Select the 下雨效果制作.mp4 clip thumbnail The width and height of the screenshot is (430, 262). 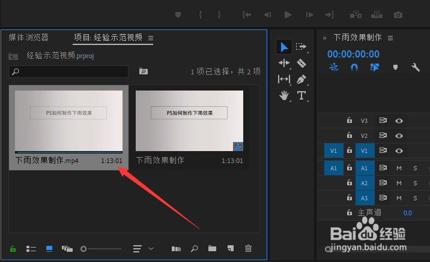[x=68, y=121]
